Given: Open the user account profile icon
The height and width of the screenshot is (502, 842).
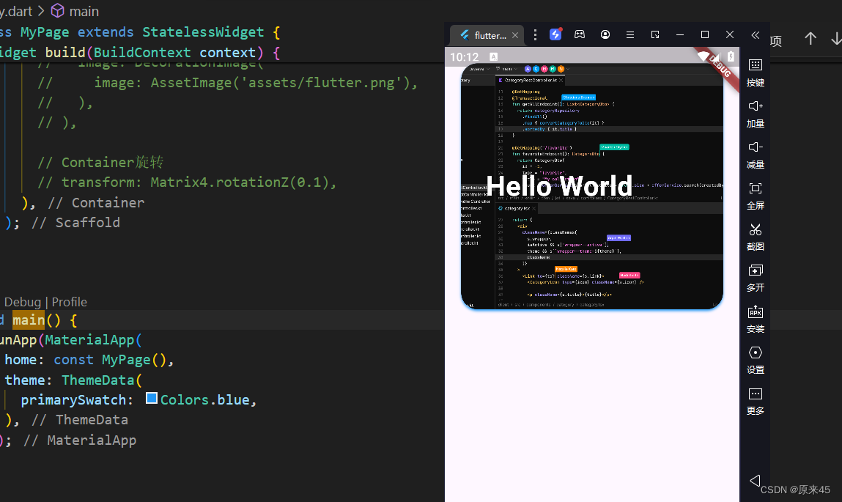Looking at the screenshot, I should click(x=605, y=34).
